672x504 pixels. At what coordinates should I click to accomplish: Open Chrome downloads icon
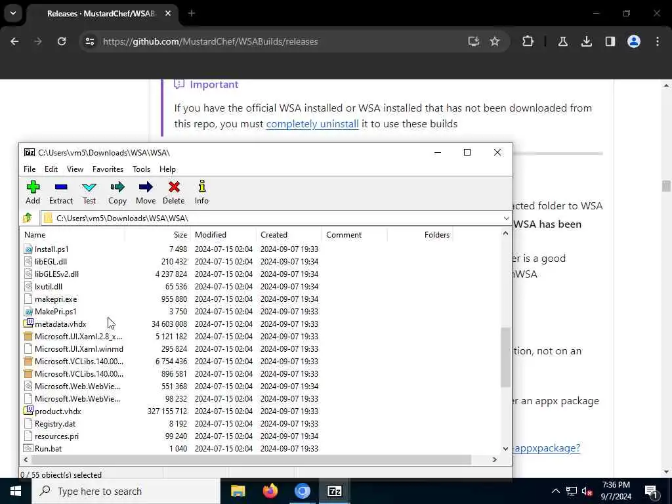(586, 41)
